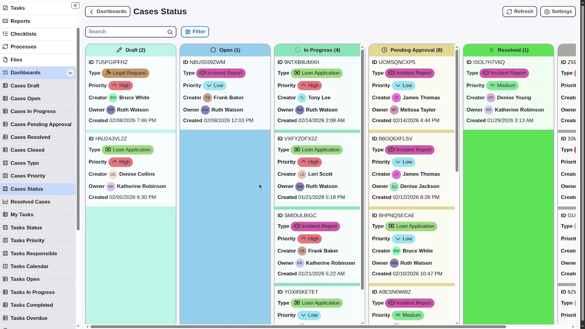Click the Medium priority tag on card ISOL7H7V6Q

(x=502, y=85)
